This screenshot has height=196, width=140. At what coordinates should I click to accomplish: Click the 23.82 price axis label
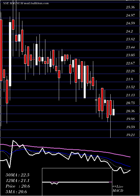[x=130, y=39]
